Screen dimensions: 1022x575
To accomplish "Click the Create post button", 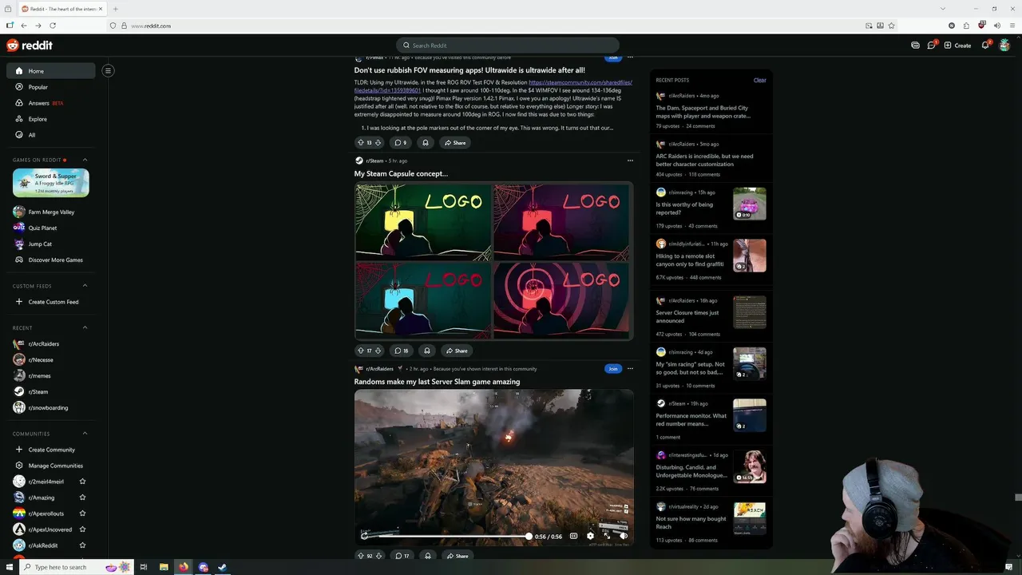I will pos(958,46).
